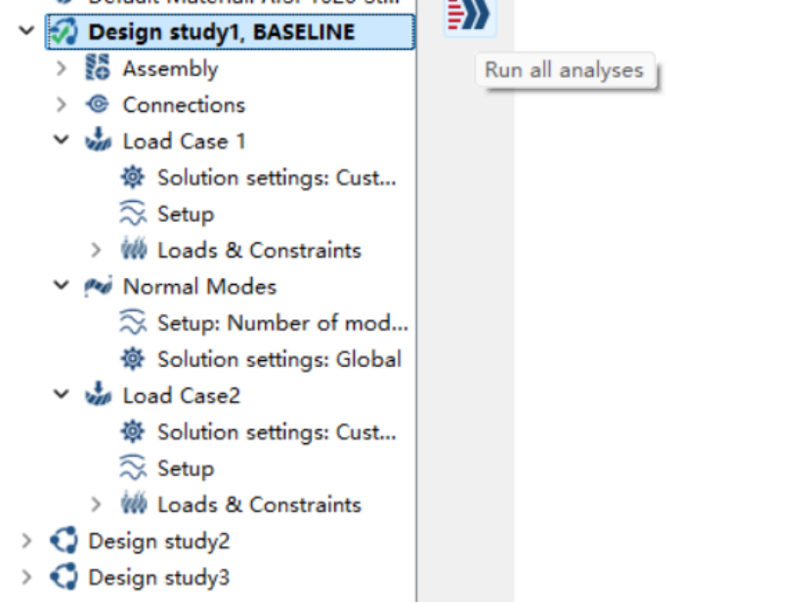Click the Assembly node icon
Viewport: 812px width, 603px height.
pos(98,68)
